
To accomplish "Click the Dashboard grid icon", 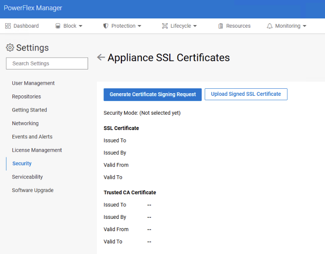I will click(x=8, y=26).
